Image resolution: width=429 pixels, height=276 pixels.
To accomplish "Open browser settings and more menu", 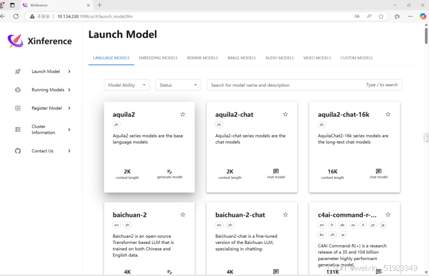I will point(410,17).
